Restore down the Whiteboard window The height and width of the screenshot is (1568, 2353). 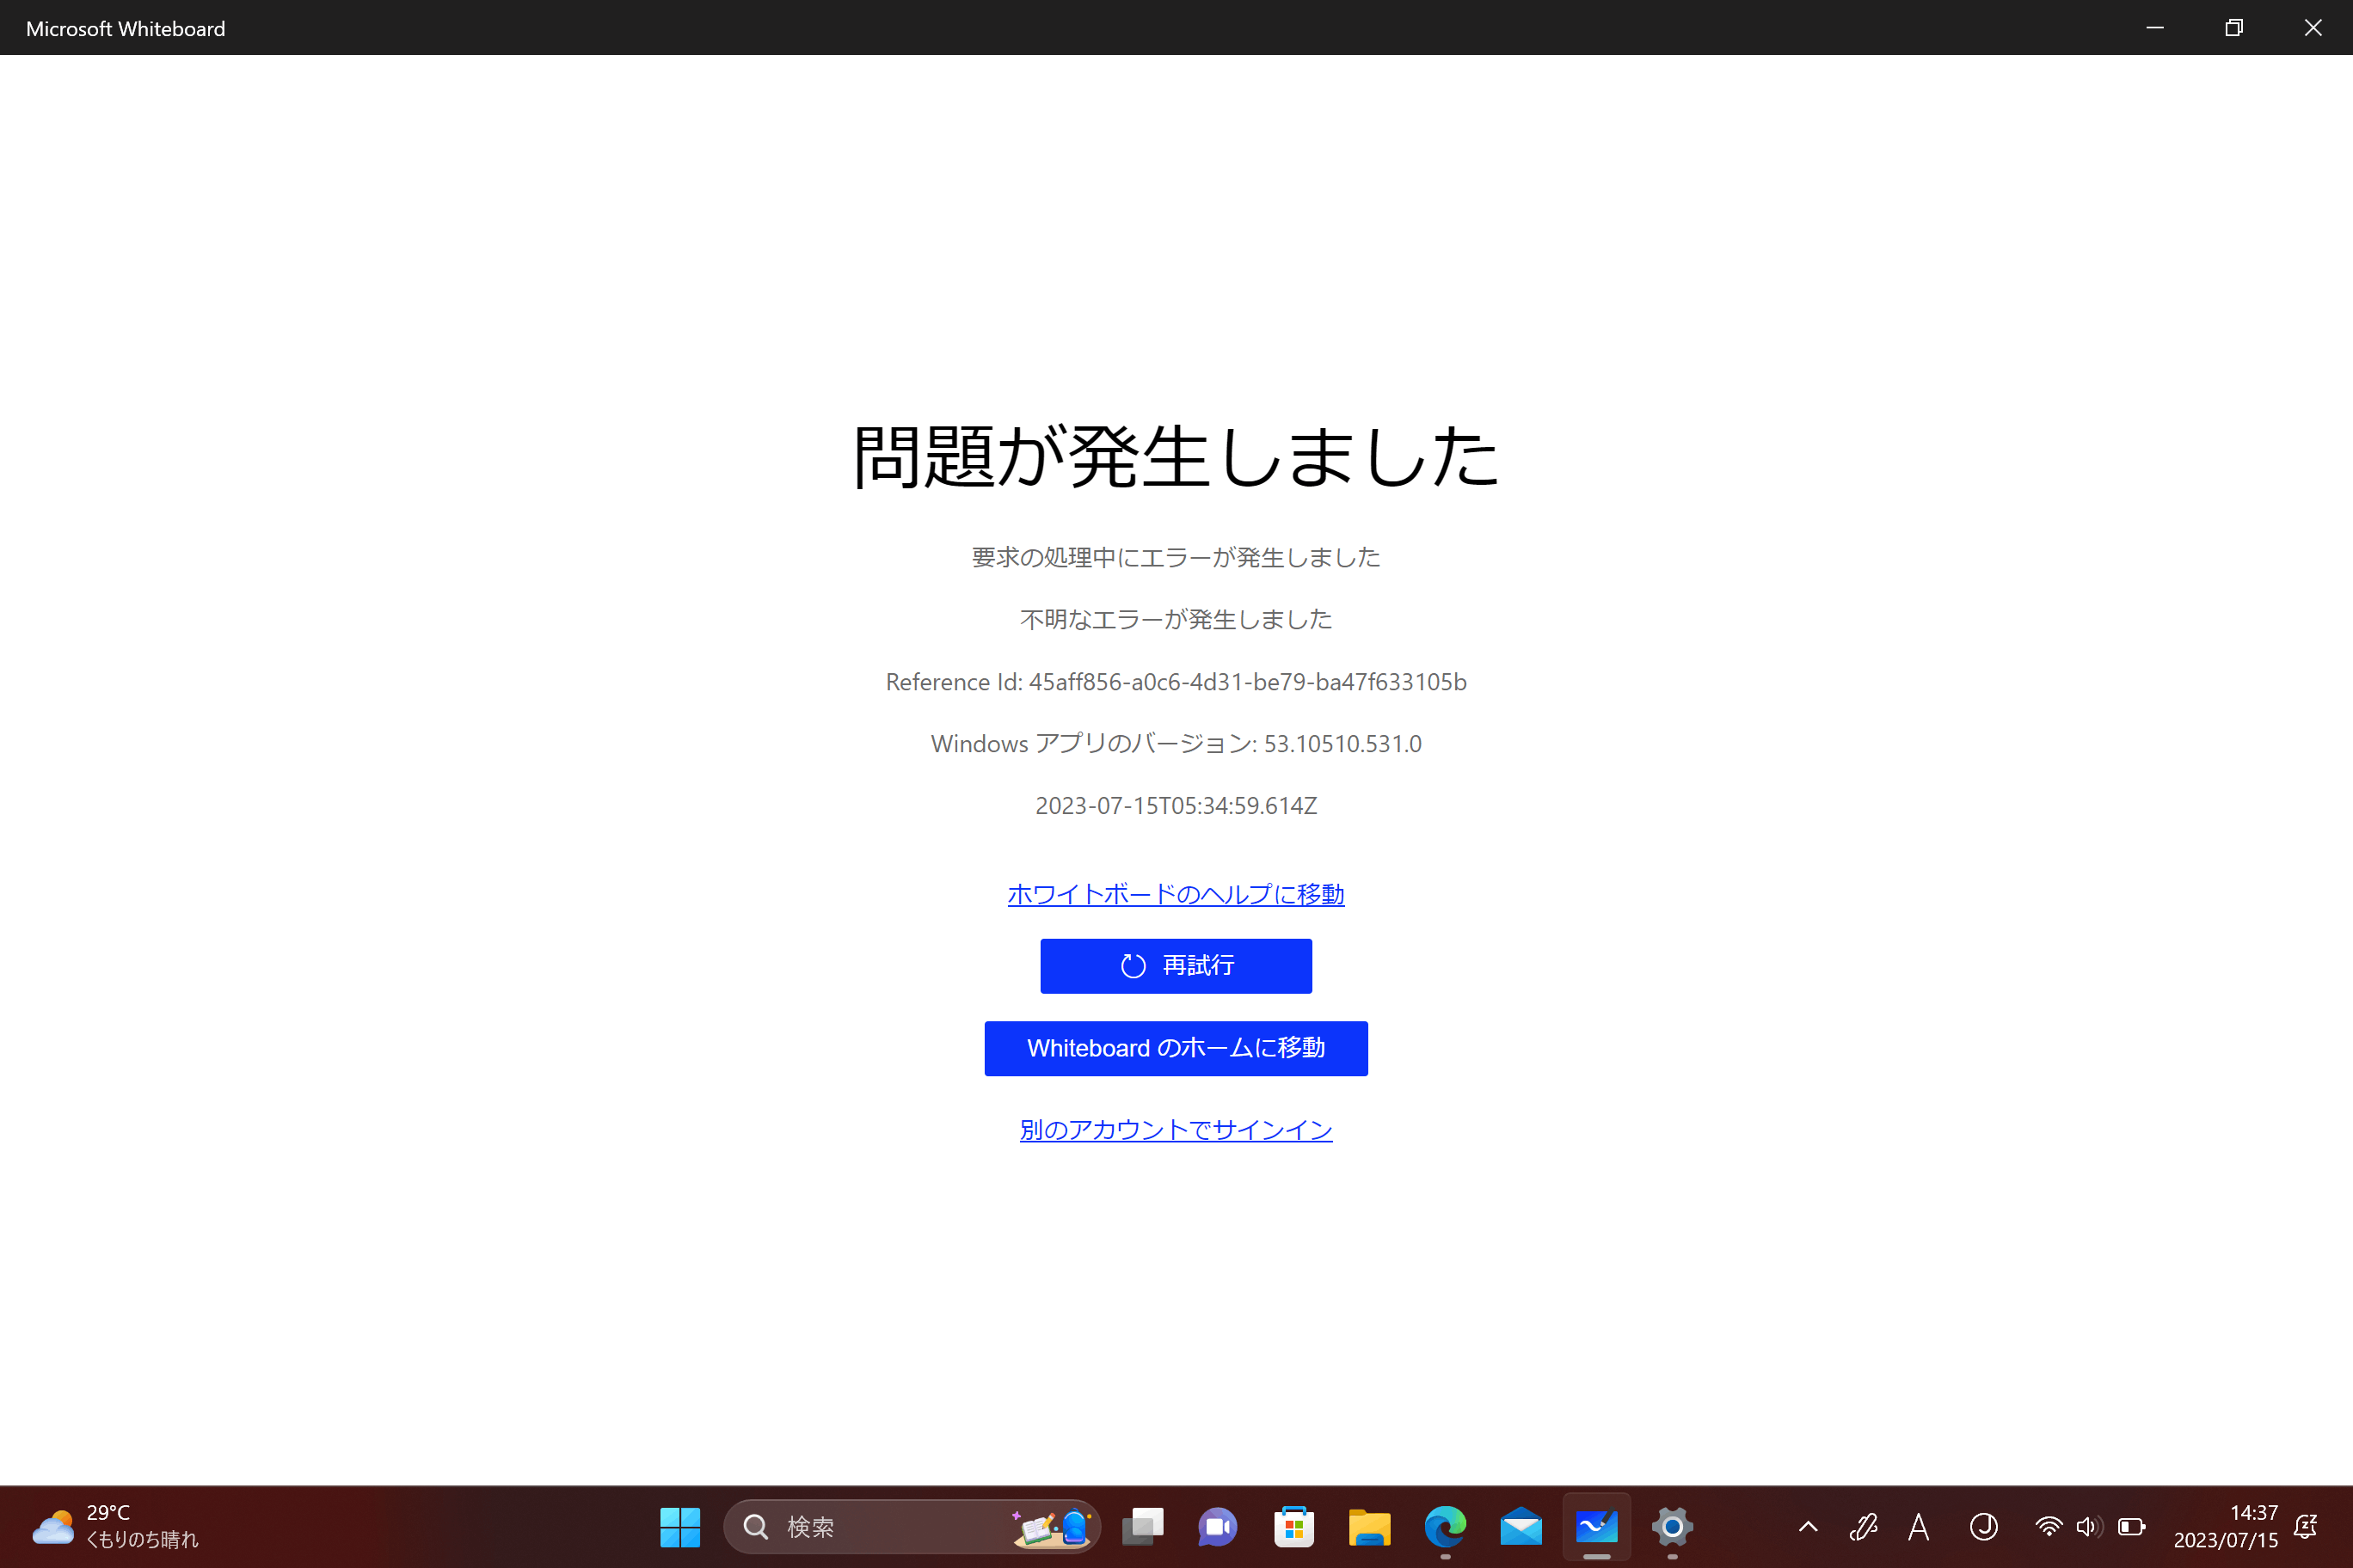click(2234, 27)
